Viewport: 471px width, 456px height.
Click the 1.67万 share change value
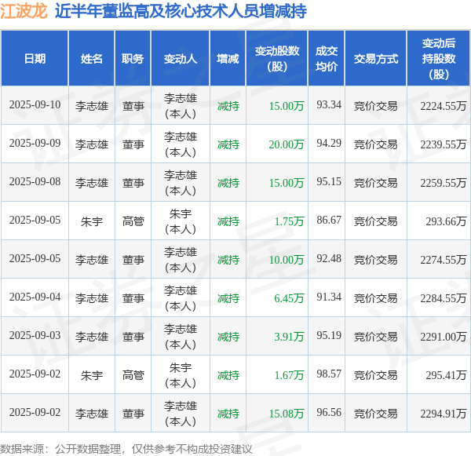pyautogui.click(x=289, y=375)
